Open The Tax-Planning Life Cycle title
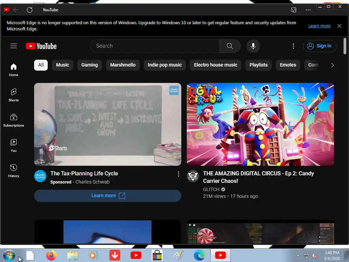 84,174
